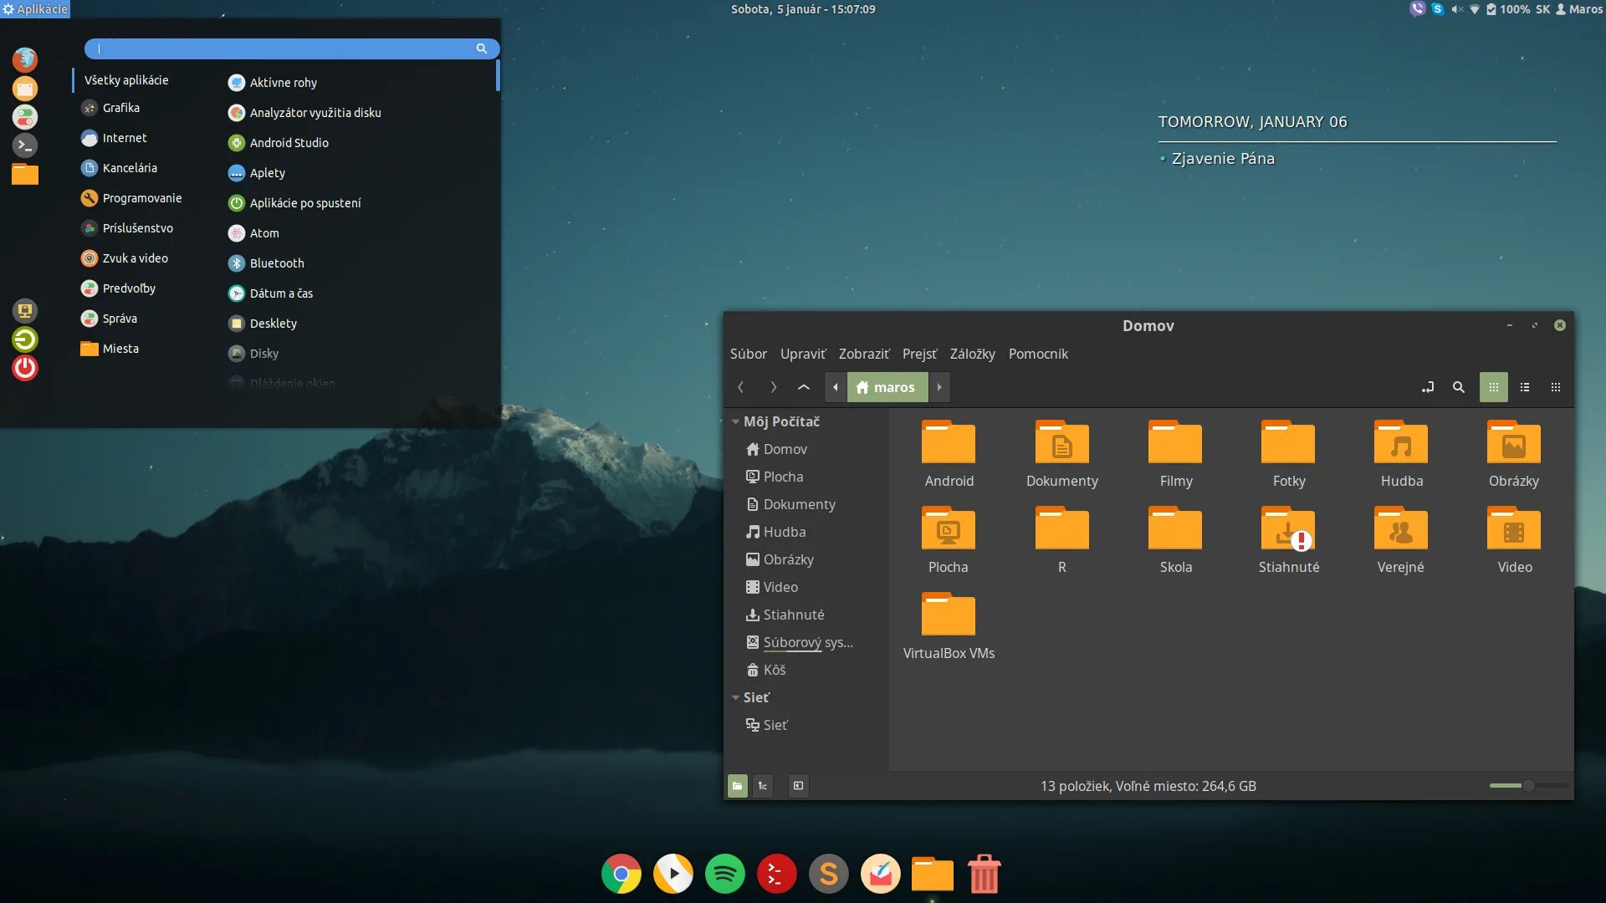Collapse the Sieť sidebar section

click(735, 698)
